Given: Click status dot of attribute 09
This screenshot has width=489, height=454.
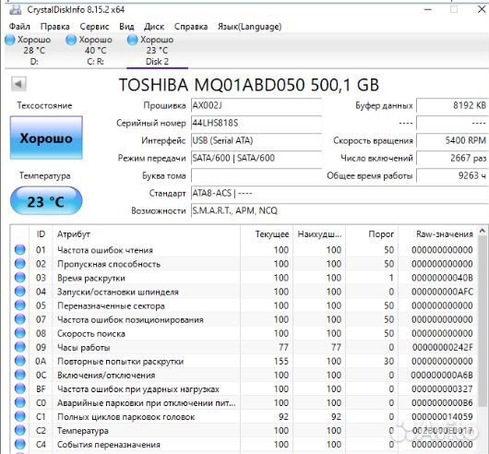Looking at the screenshot, I should pos(20,347).
